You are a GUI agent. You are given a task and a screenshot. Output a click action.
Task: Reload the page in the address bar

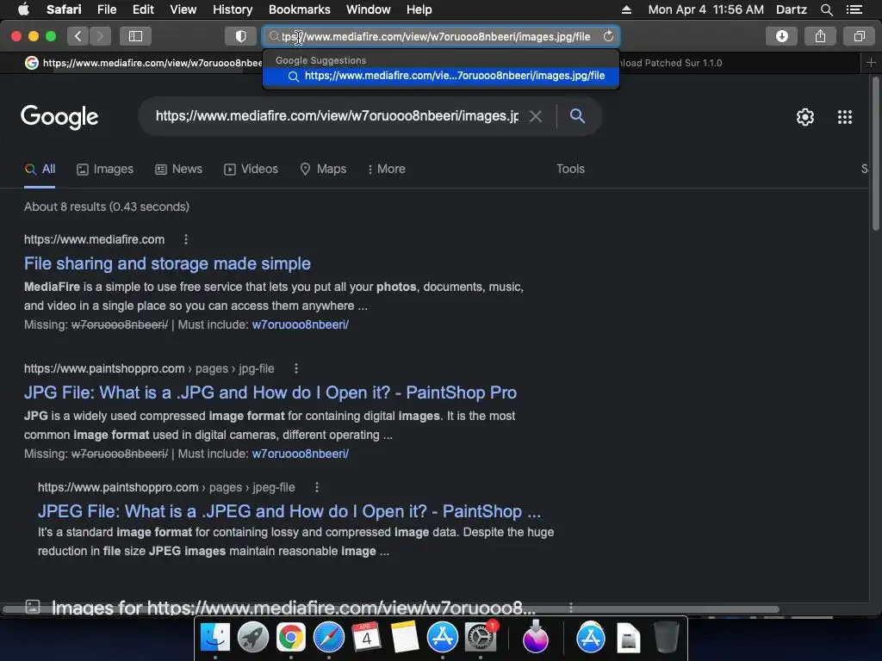coord(608,36)
